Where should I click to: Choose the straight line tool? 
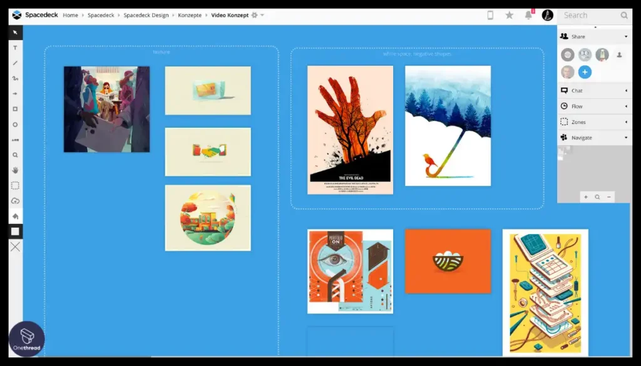coord(15,63)
